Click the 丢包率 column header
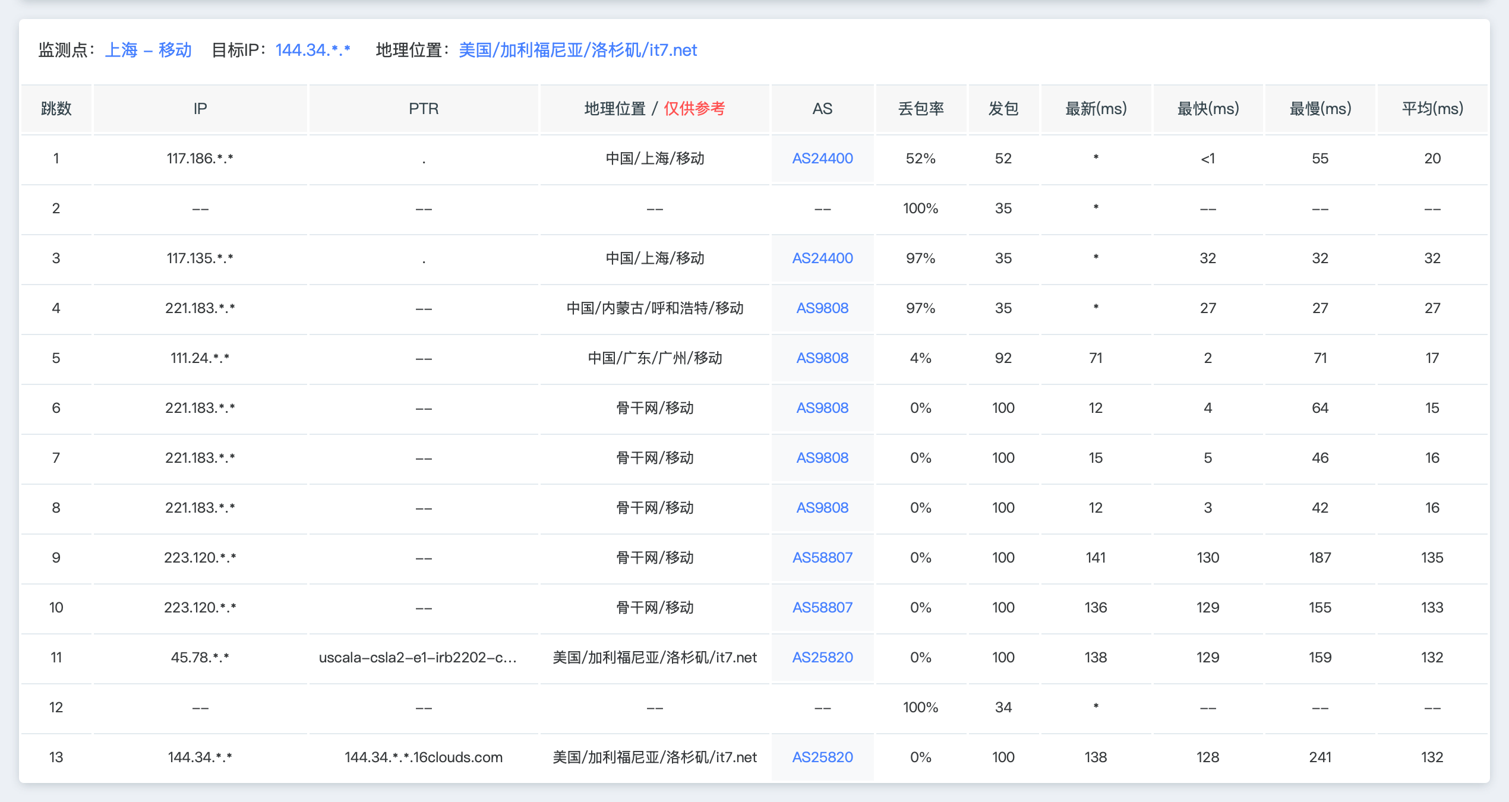The image size is (1509, 802). pyautogui.click(x=920, y=109)
